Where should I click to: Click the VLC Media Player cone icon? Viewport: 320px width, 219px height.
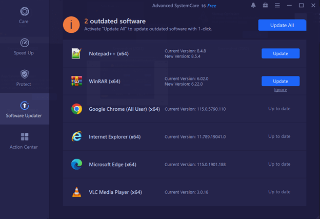pos(76,192)
